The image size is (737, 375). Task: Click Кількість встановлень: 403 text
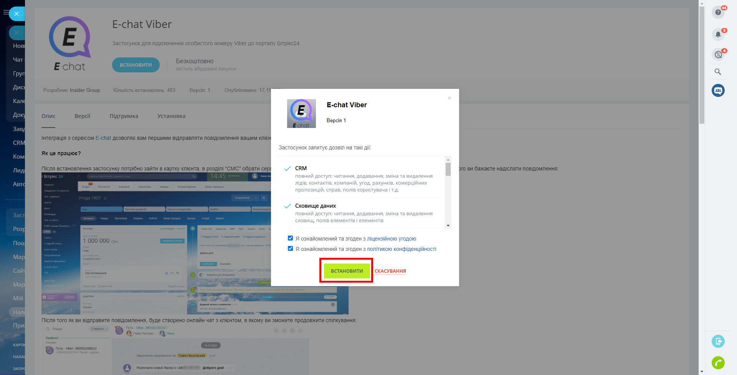[x=144, y=90]
